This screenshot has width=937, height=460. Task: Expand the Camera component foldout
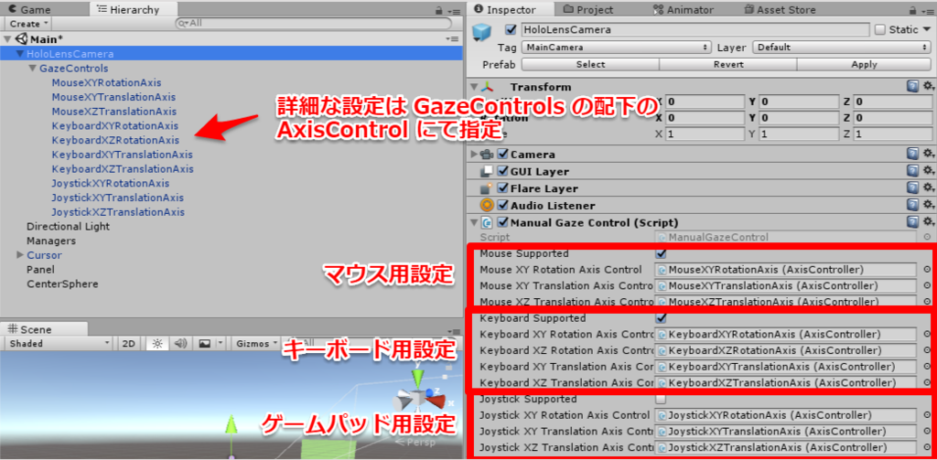(x=475, y=155)
